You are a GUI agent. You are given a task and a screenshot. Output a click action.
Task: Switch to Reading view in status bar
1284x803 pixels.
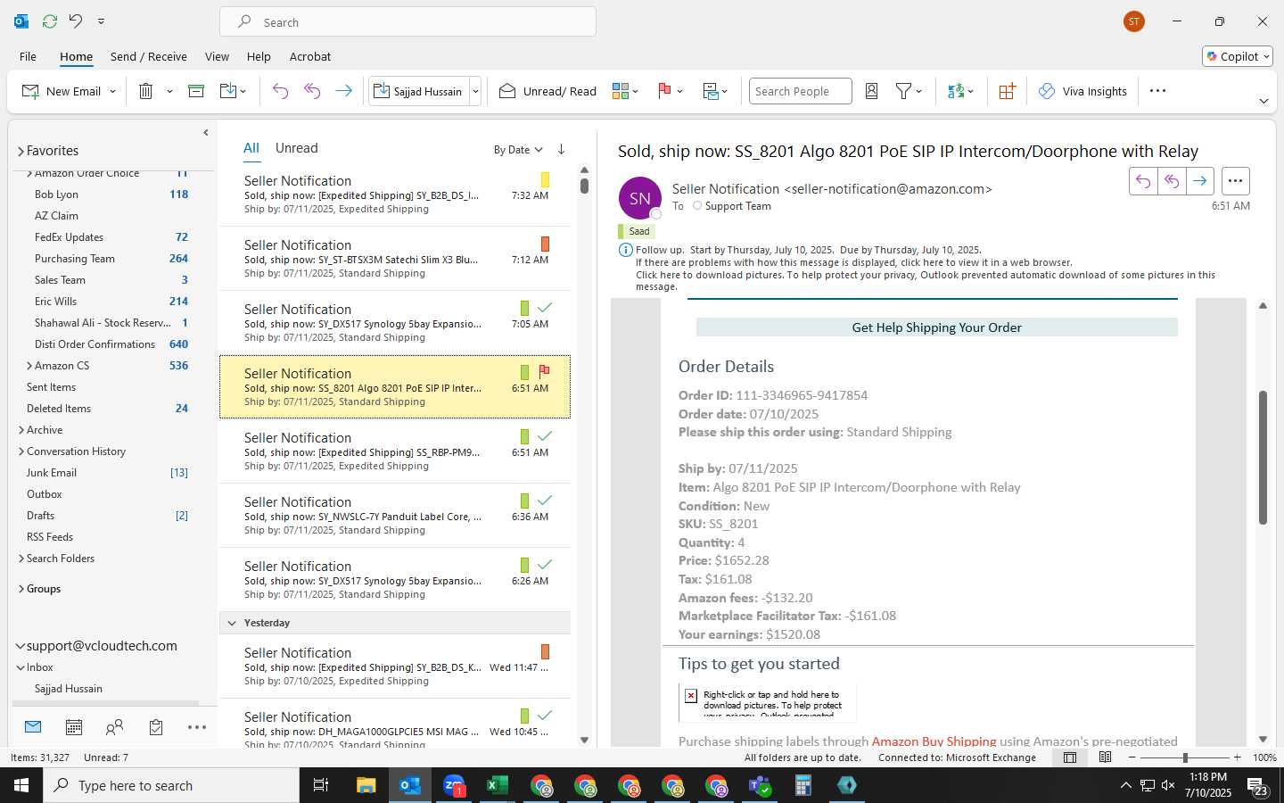click(x=1105, y=757)
